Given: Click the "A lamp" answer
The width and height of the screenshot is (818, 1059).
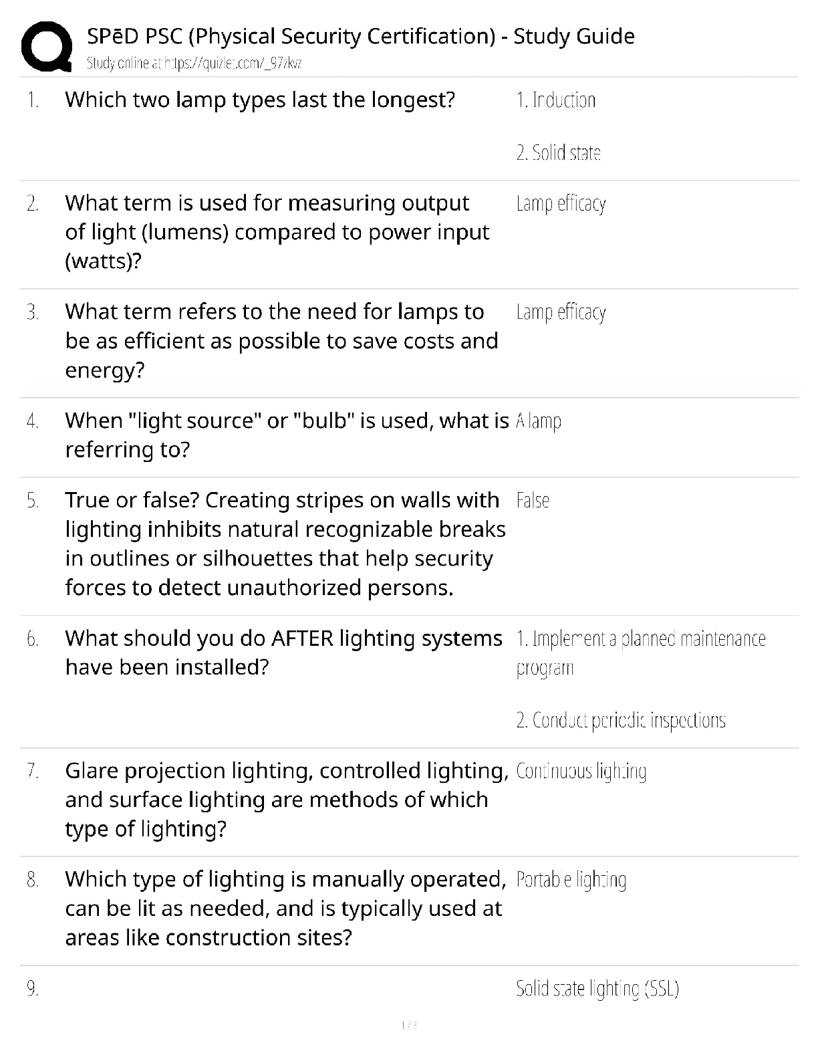Looking at the screenshot, I should pos(539,421).
